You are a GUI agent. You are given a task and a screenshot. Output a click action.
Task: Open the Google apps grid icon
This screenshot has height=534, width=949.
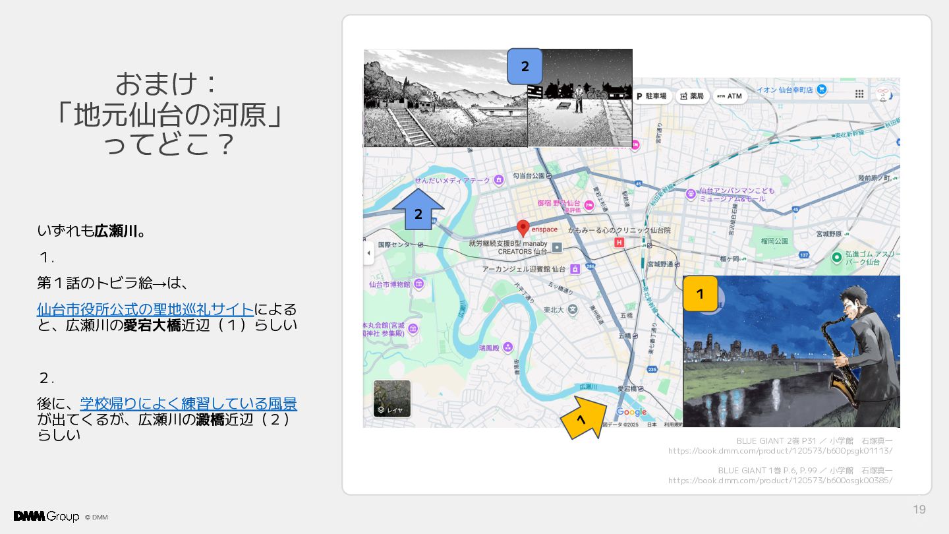859,94
